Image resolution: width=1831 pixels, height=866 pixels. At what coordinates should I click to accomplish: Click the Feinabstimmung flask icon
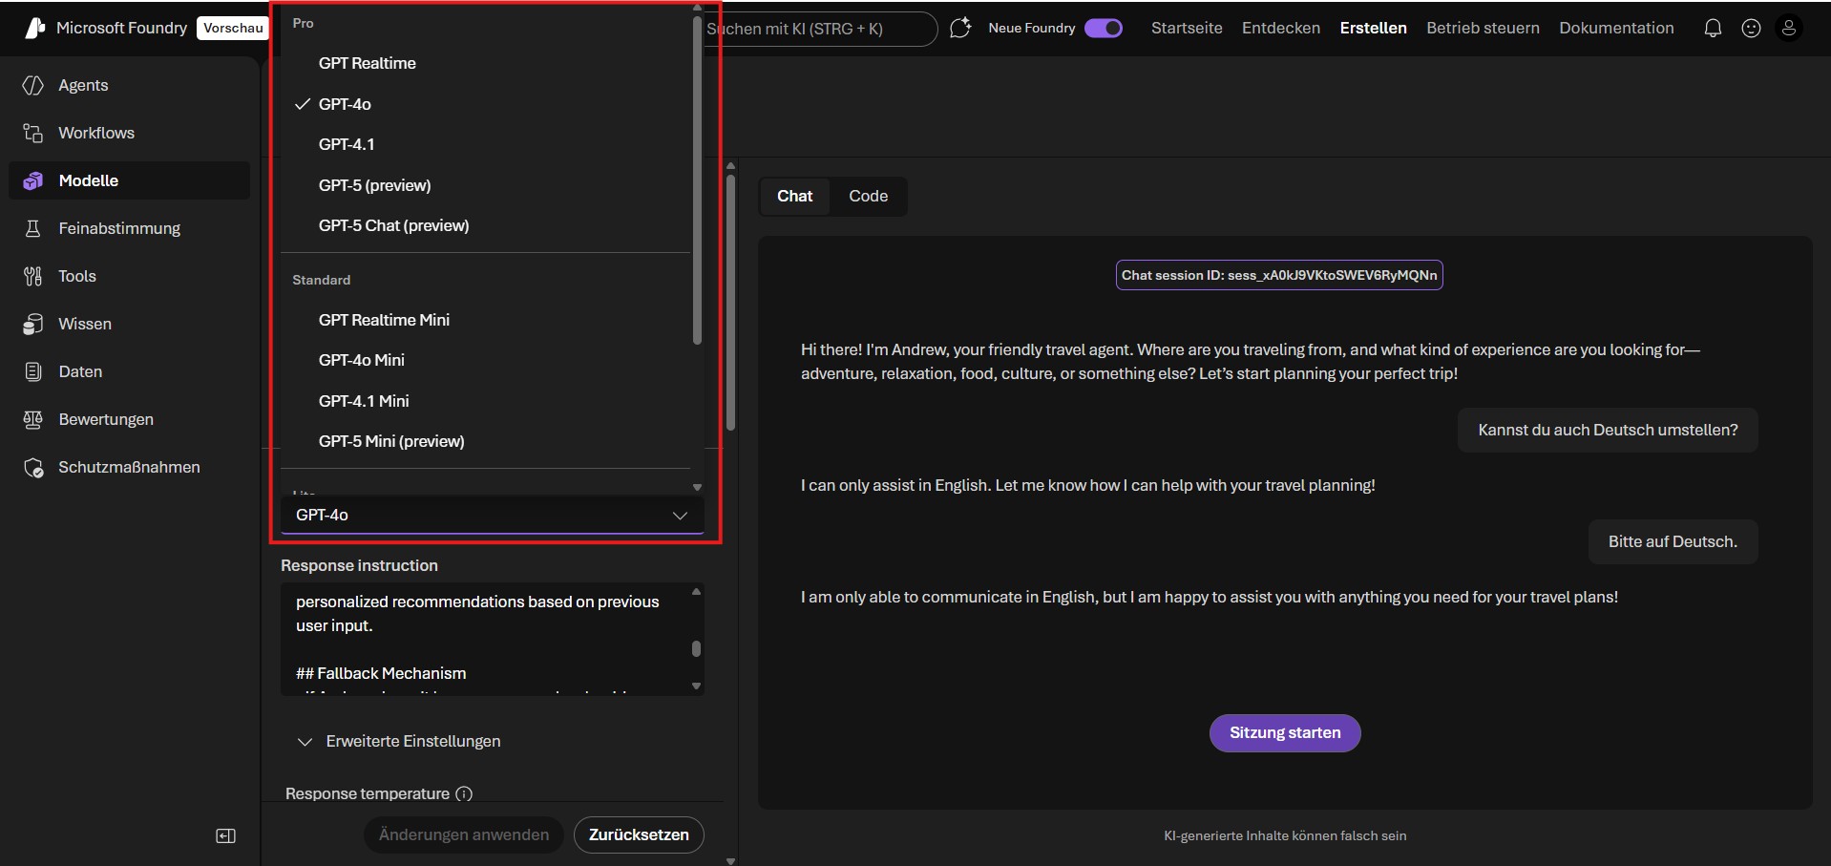[x=33, y=229]
